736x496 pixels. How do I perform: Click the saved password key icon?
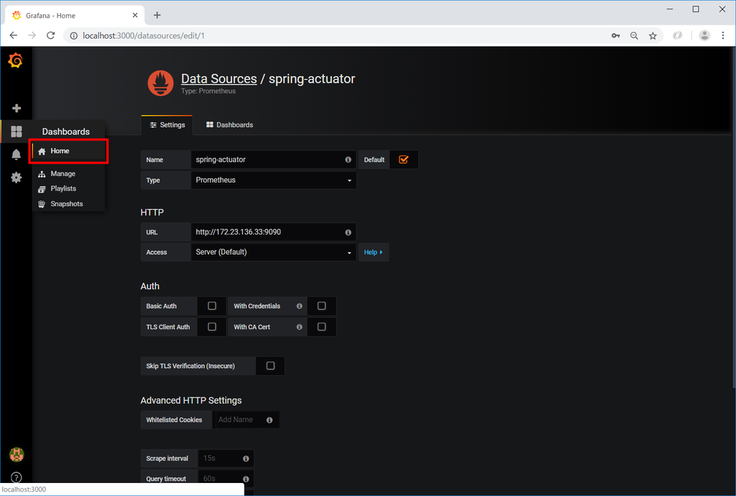click(615, 36)
